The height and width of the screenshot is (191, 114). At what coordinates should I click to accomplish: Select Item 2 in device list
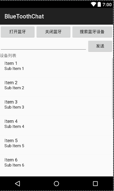point(56,87)
